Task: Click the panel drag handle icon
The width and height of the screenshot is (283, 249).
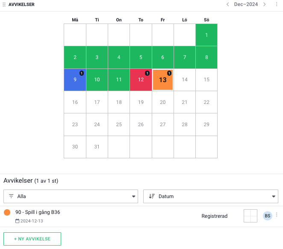Action: (4, 4)
